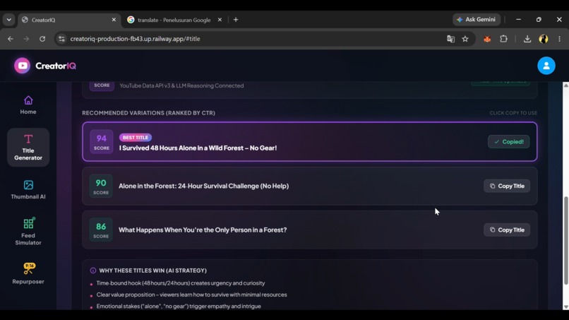This screenshot has height=320, width=569.
Task: Click the BEST TITLE badge
Action: [136, 138]
